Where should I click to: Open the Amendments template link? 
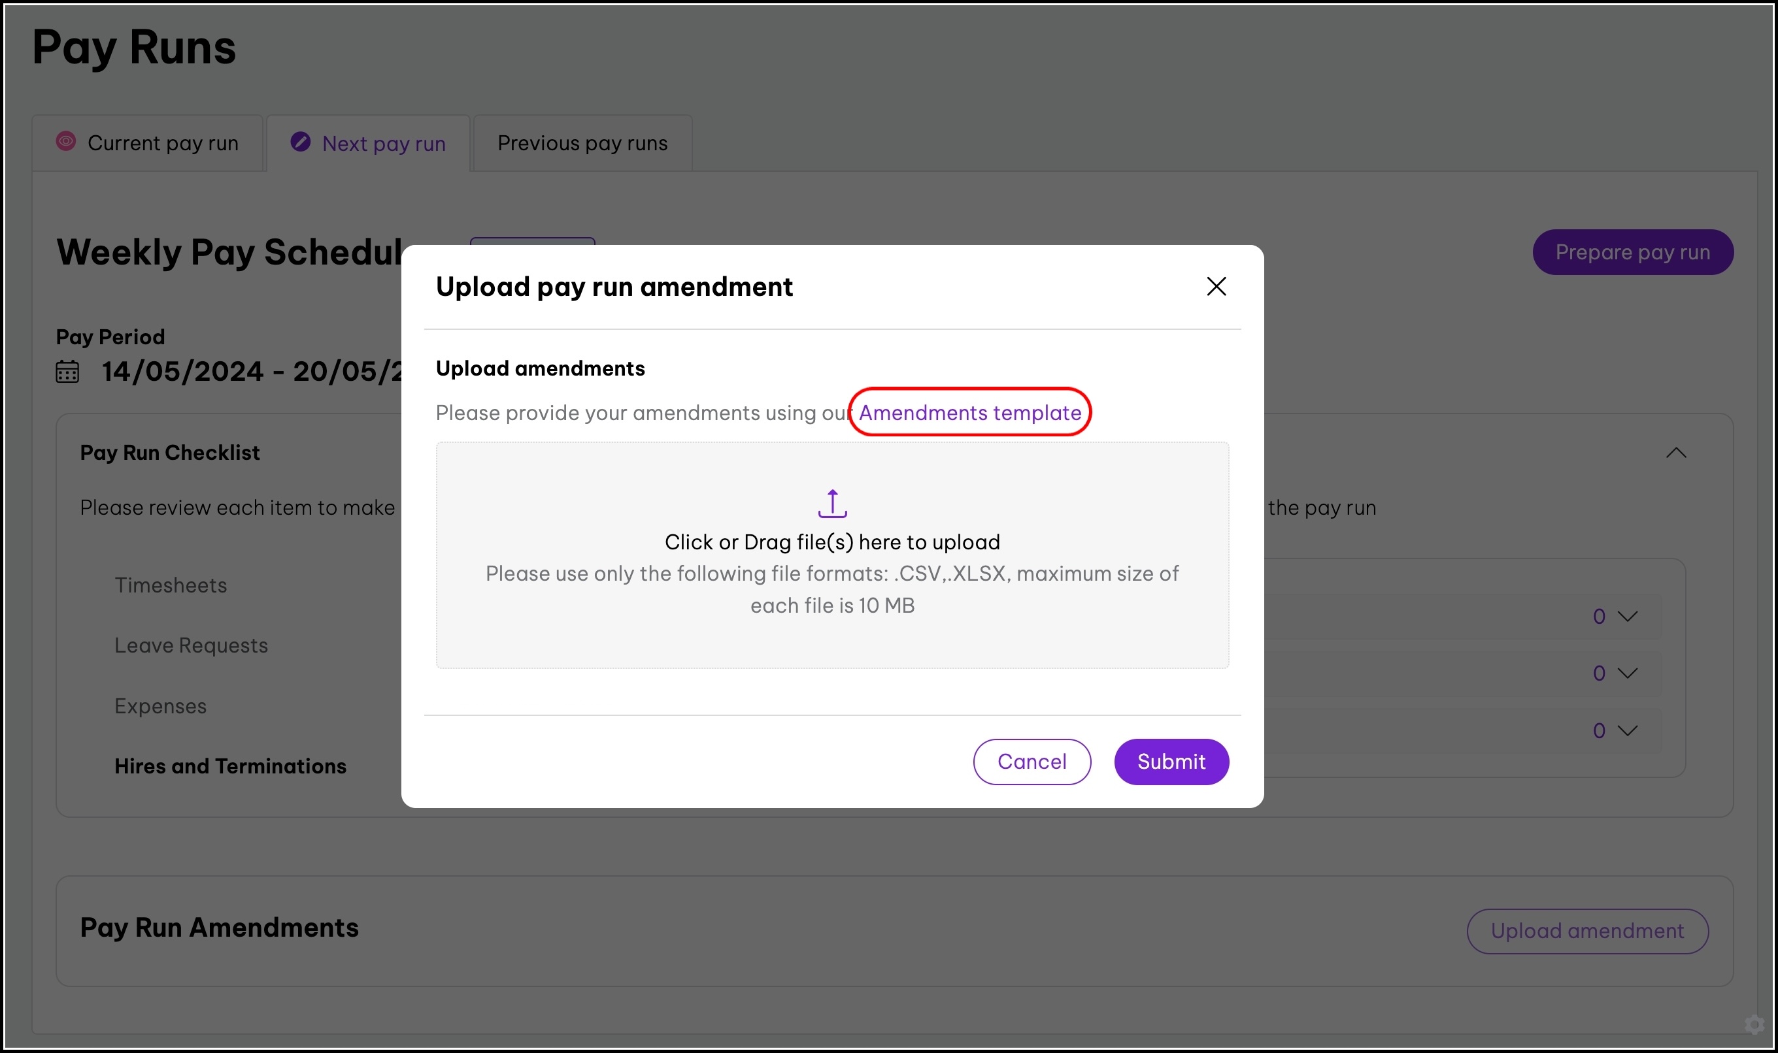point(970,412)
